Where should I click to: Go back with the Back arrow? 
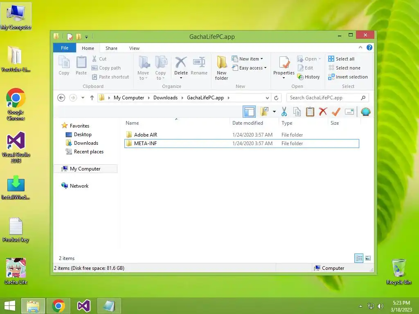(61, 98)
